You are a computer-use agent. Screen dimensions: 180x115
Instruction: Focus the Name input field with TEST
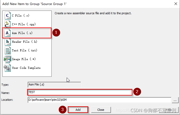(x=80, y=92)
